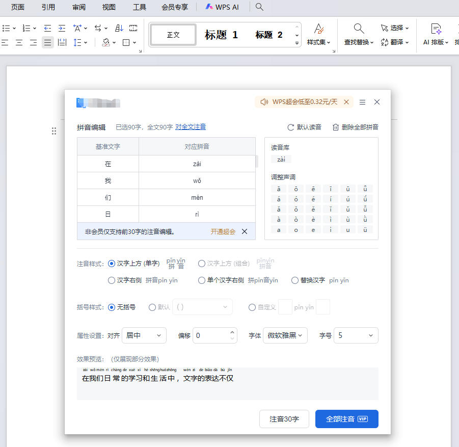The height and width of the screenshot is (447, 459).
Task: Switch to the 视图 tab
Action: (109, 7)
